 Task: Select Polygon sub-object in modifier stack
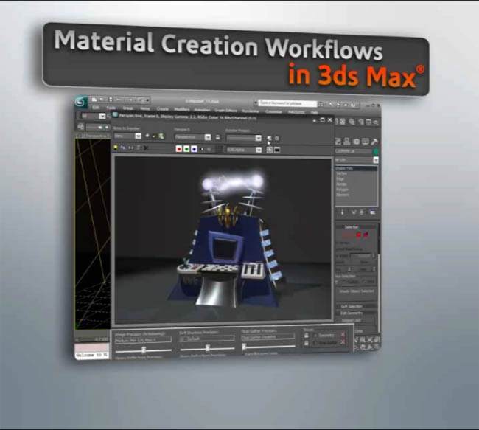click(342, 190)
